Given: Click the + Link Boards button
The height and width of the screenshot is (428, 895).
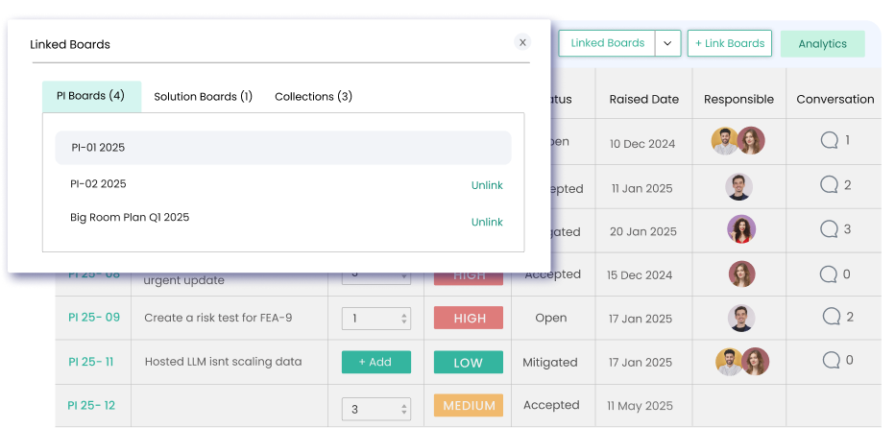Looking at the screenshot, I should (730, 43).
